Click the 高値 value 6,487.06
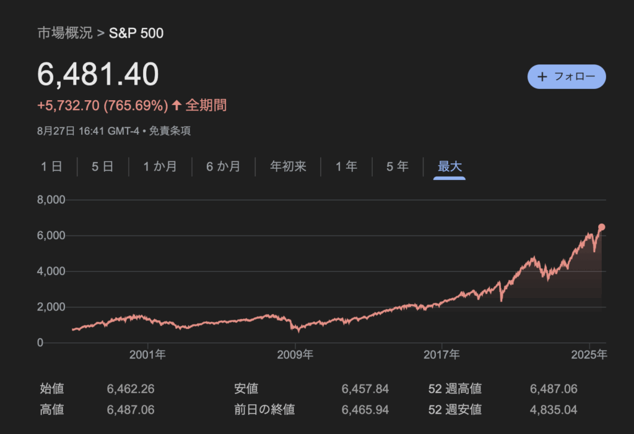634x434 pixels. click(x=131, y=410)
